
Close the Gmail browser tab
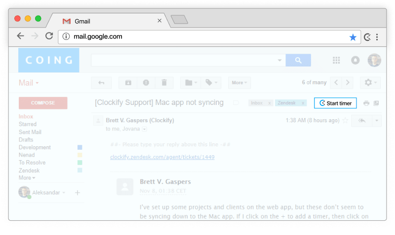(159, 21)
